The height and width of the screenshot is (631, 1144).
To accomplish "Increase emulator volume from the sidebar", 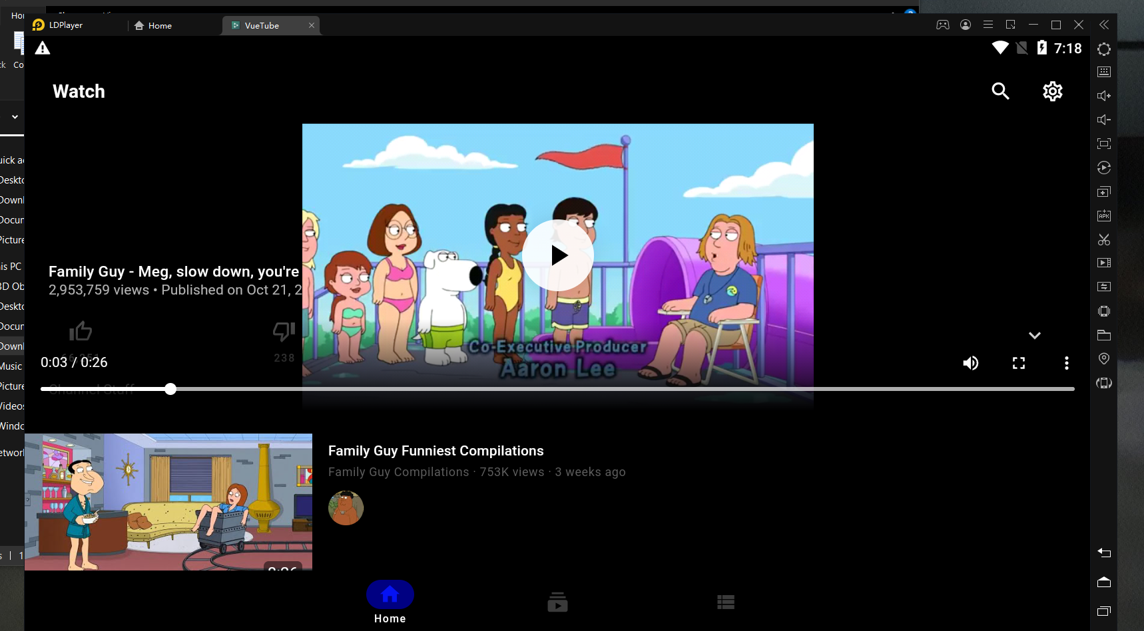I will tap(1103, 95).
